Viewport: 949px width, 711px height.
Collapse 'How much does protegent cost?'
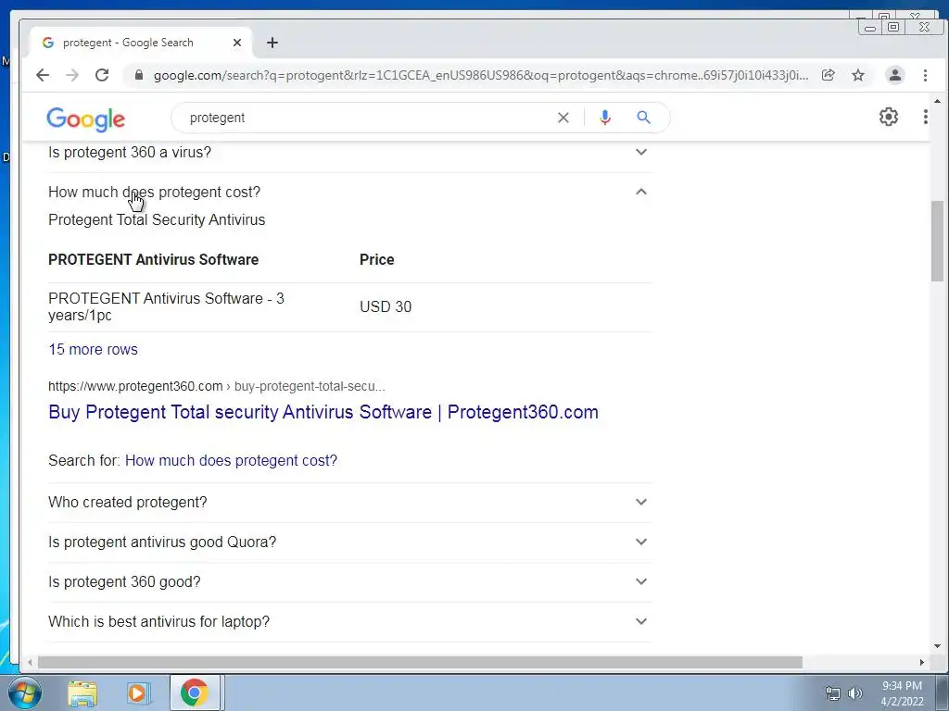pos(349,192)
